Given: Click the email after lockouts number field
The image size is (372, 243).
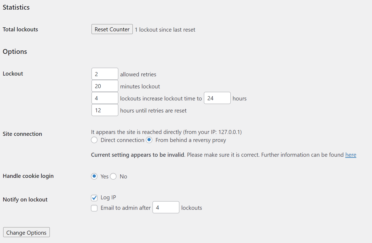Looking at the screenshot, I should pyautogui.click(x=166, y=207).
